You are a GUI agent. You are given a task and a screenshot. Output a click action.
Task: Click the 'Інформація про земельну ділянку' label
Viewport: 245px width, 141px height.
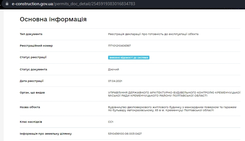(46, 134)
